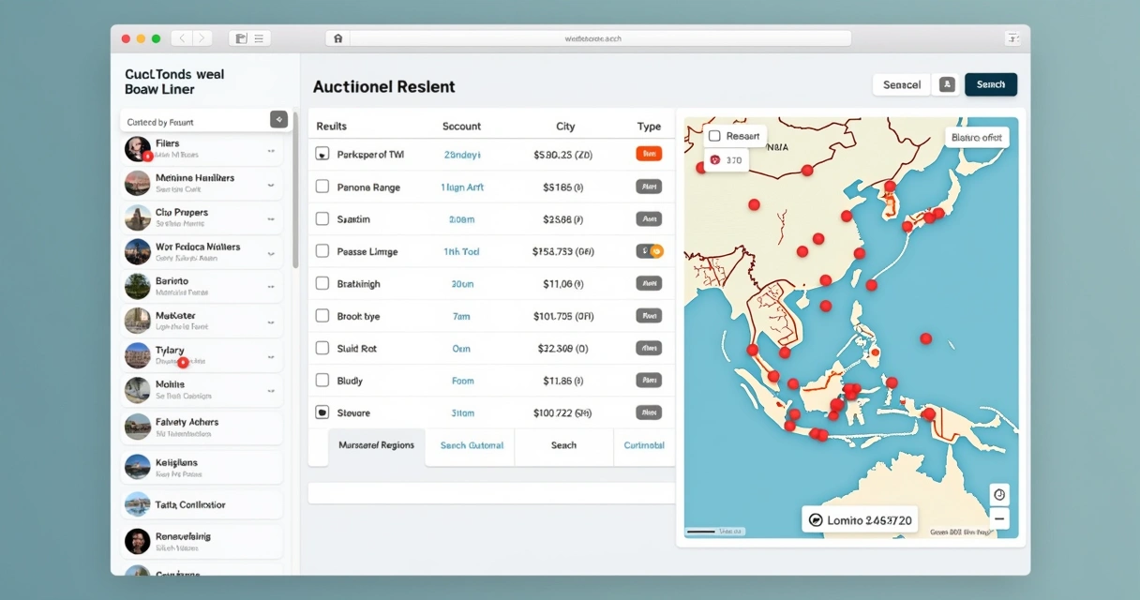The image size is (1140, 600).
Task: Expand the Wor Fedoca Matiers entry
Action: [x=271, y=253]
